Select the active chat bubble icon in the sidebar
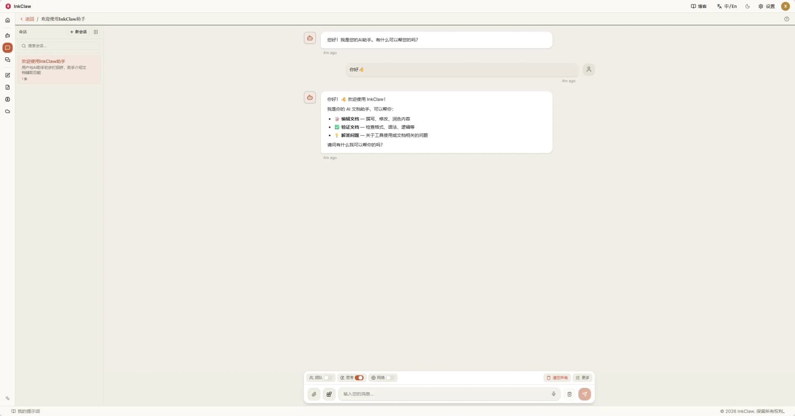The height and width of the screenshot is (416, 795). click(7, 48)
